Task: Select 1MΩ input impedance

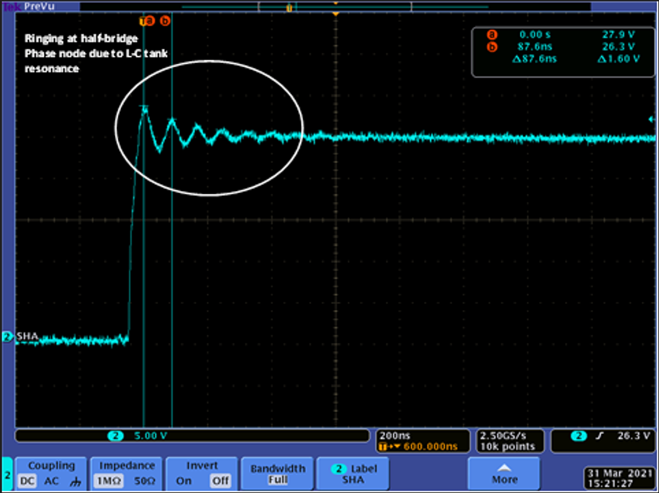Action: [x=108, y=481]
